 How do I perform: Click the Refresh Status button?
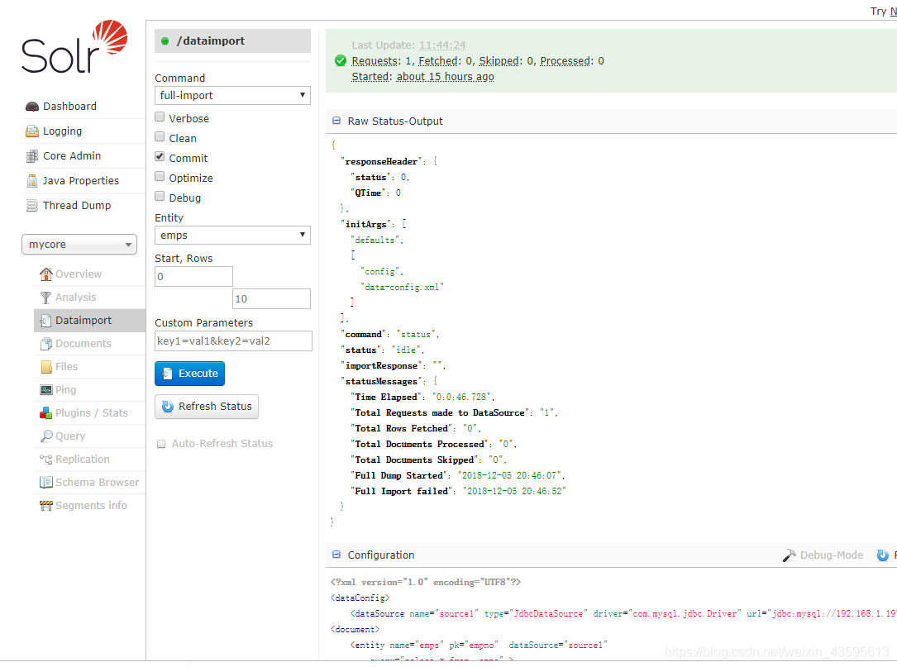pos(207,407)
